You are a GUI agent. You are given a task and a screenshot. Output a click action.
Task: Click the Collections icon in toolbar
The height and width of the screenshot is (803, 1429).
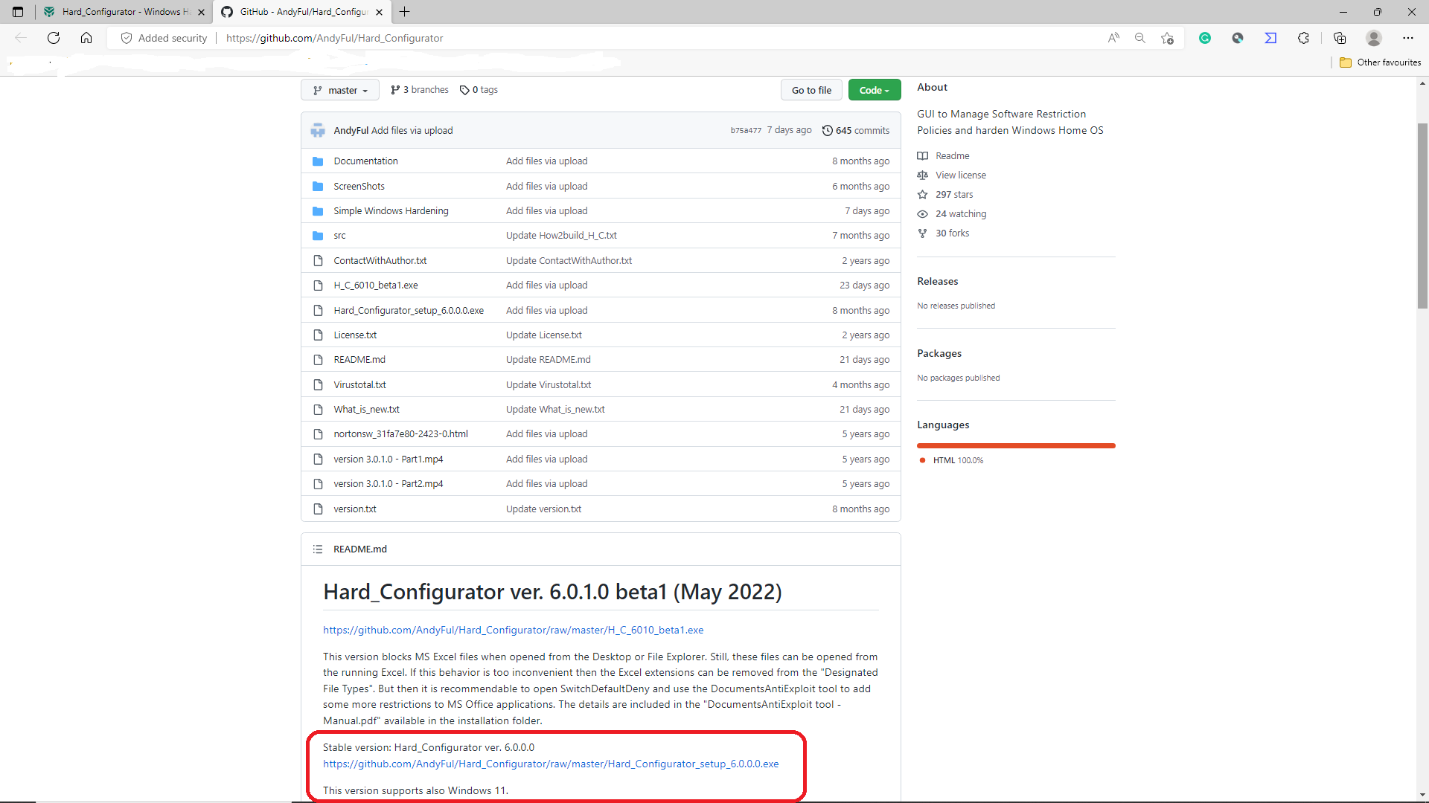point(1340,38)
